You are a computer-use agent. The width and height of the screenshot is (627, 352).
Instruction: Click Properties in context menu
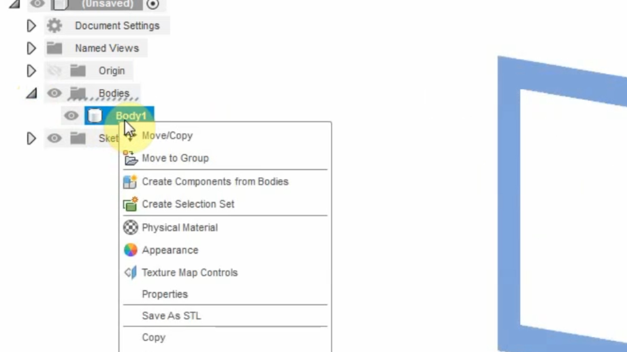click(x=165, y=294)
